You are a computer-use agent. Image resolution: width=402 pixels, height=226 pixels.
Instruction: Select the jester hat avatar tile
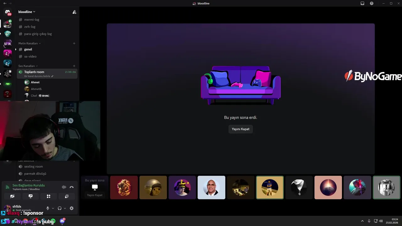(182, 187)
